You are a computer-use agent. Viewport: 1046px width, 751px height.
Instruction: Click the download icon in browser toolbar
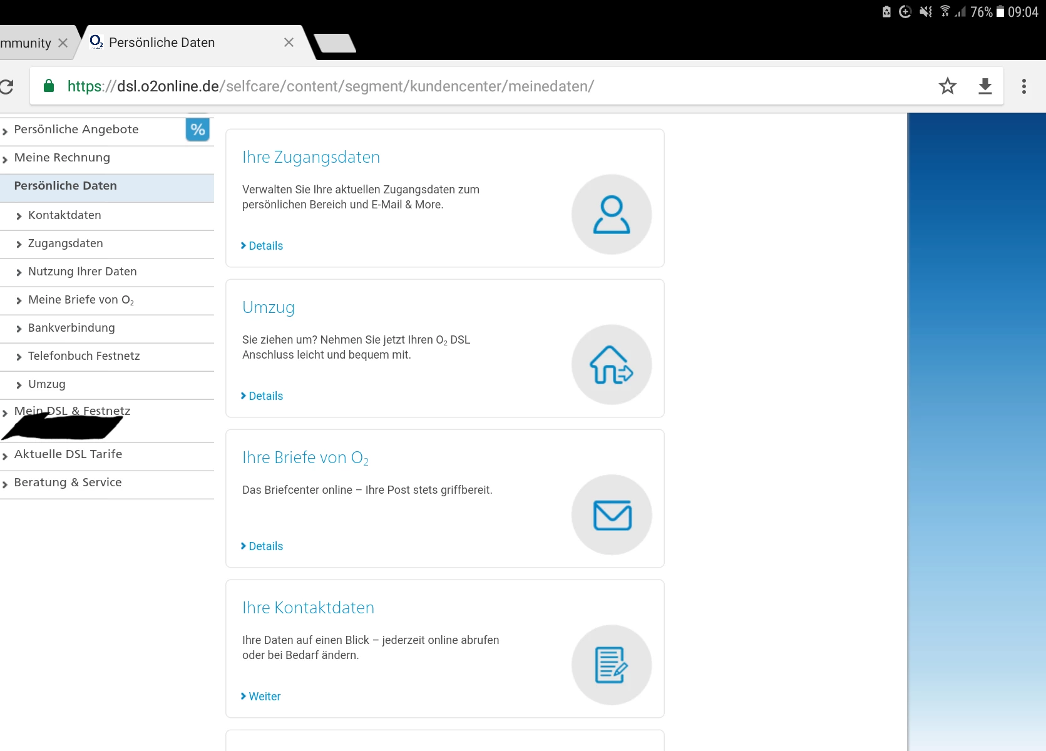[x=985, y=86]
